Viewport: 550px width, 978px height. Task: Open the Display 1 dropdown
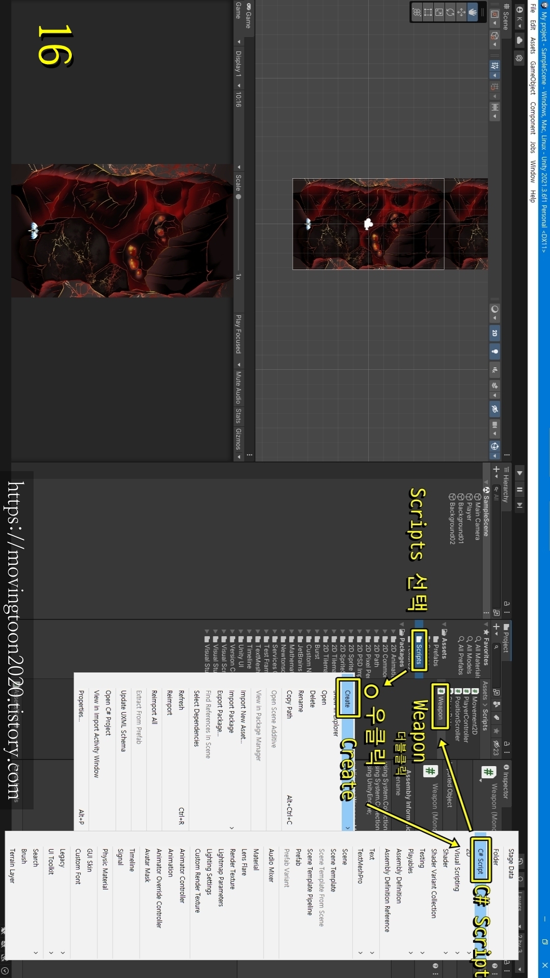[x=238, y=67]
